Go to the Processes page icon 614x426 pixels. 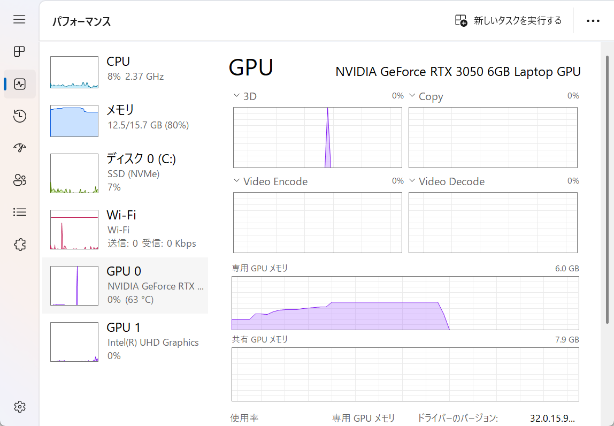[x=19, y=51]
